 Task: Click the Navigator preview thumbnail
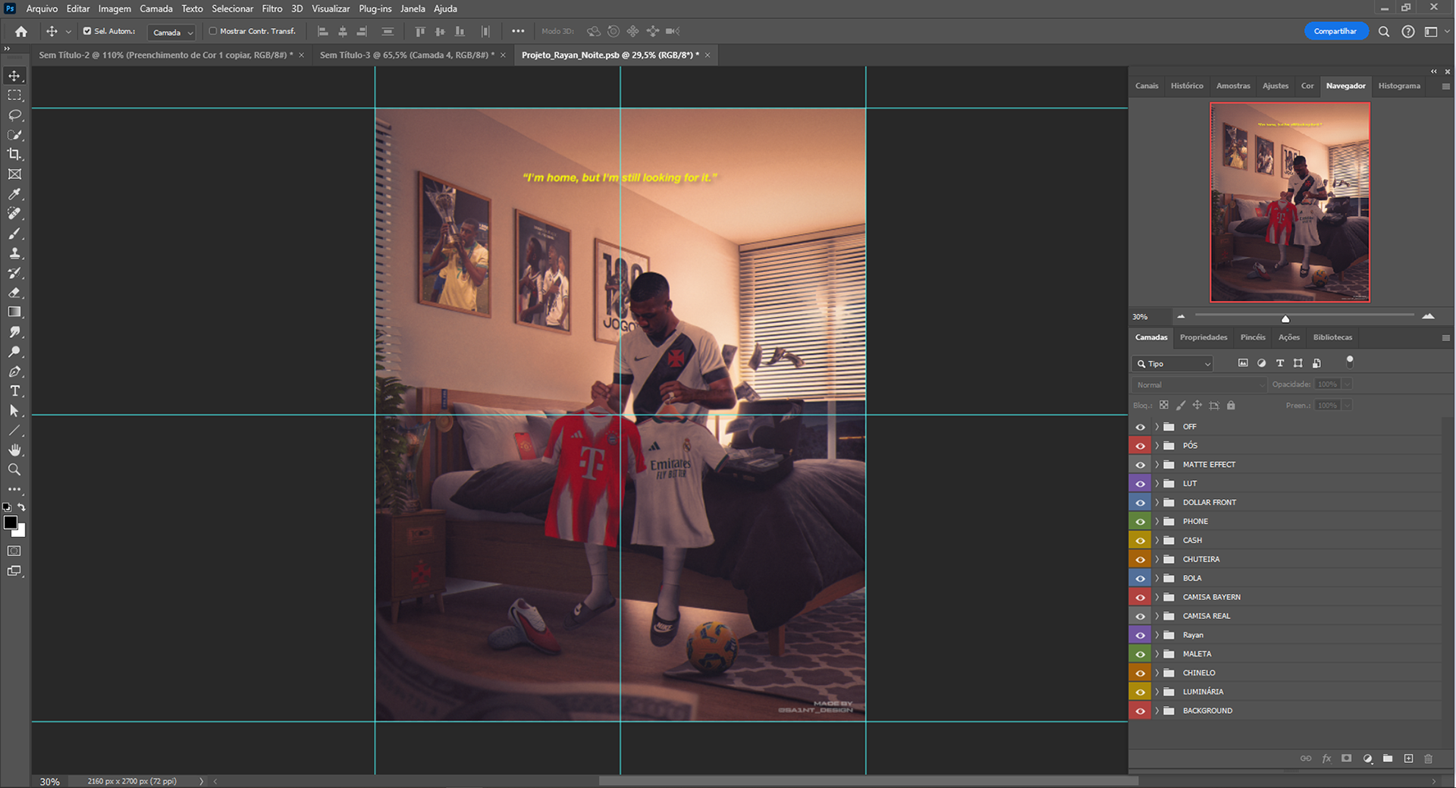(x=1290, y=202)
